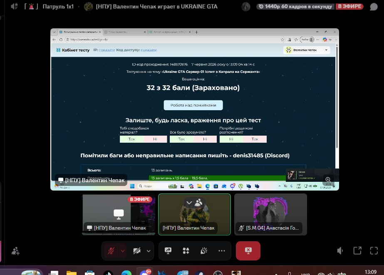Click the stream volume speaker icon
This screenshot has width=384, height=275.
[x=340, y=250]
